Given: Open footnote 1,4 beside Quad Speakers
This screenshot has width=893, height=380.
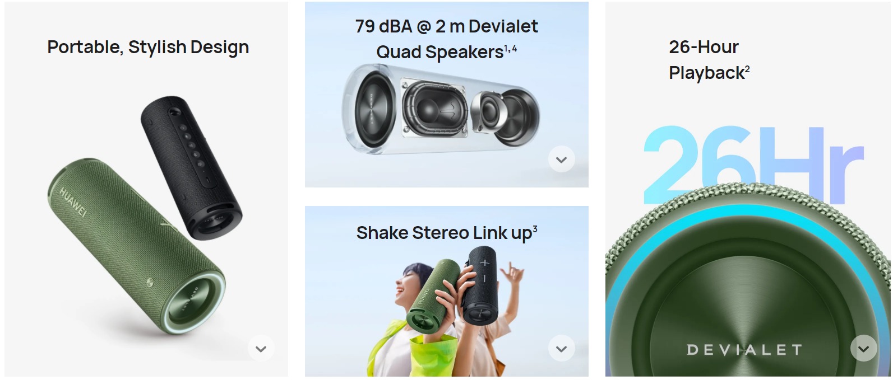Looking at the screenshot, I should [511, 49].
